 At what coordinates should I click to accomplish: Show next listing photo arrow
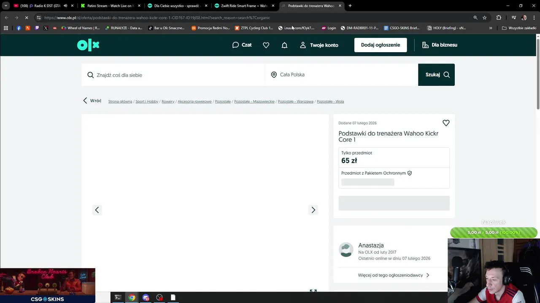tap(313, 210)
